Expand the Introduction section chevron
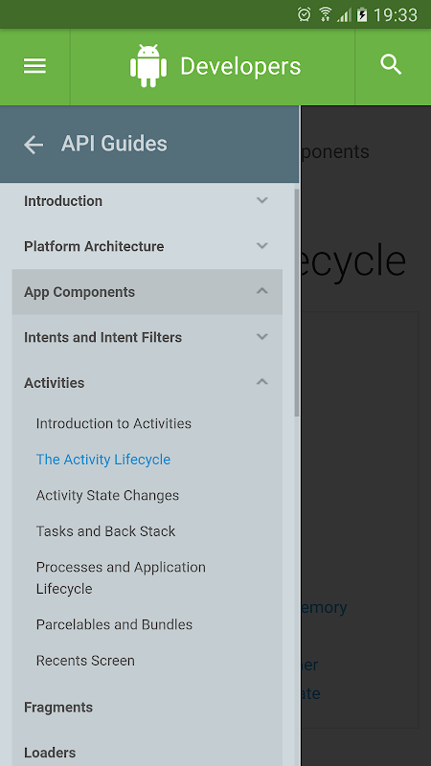The width and height of the screenshot is (431, 766). tap(262, 200)
